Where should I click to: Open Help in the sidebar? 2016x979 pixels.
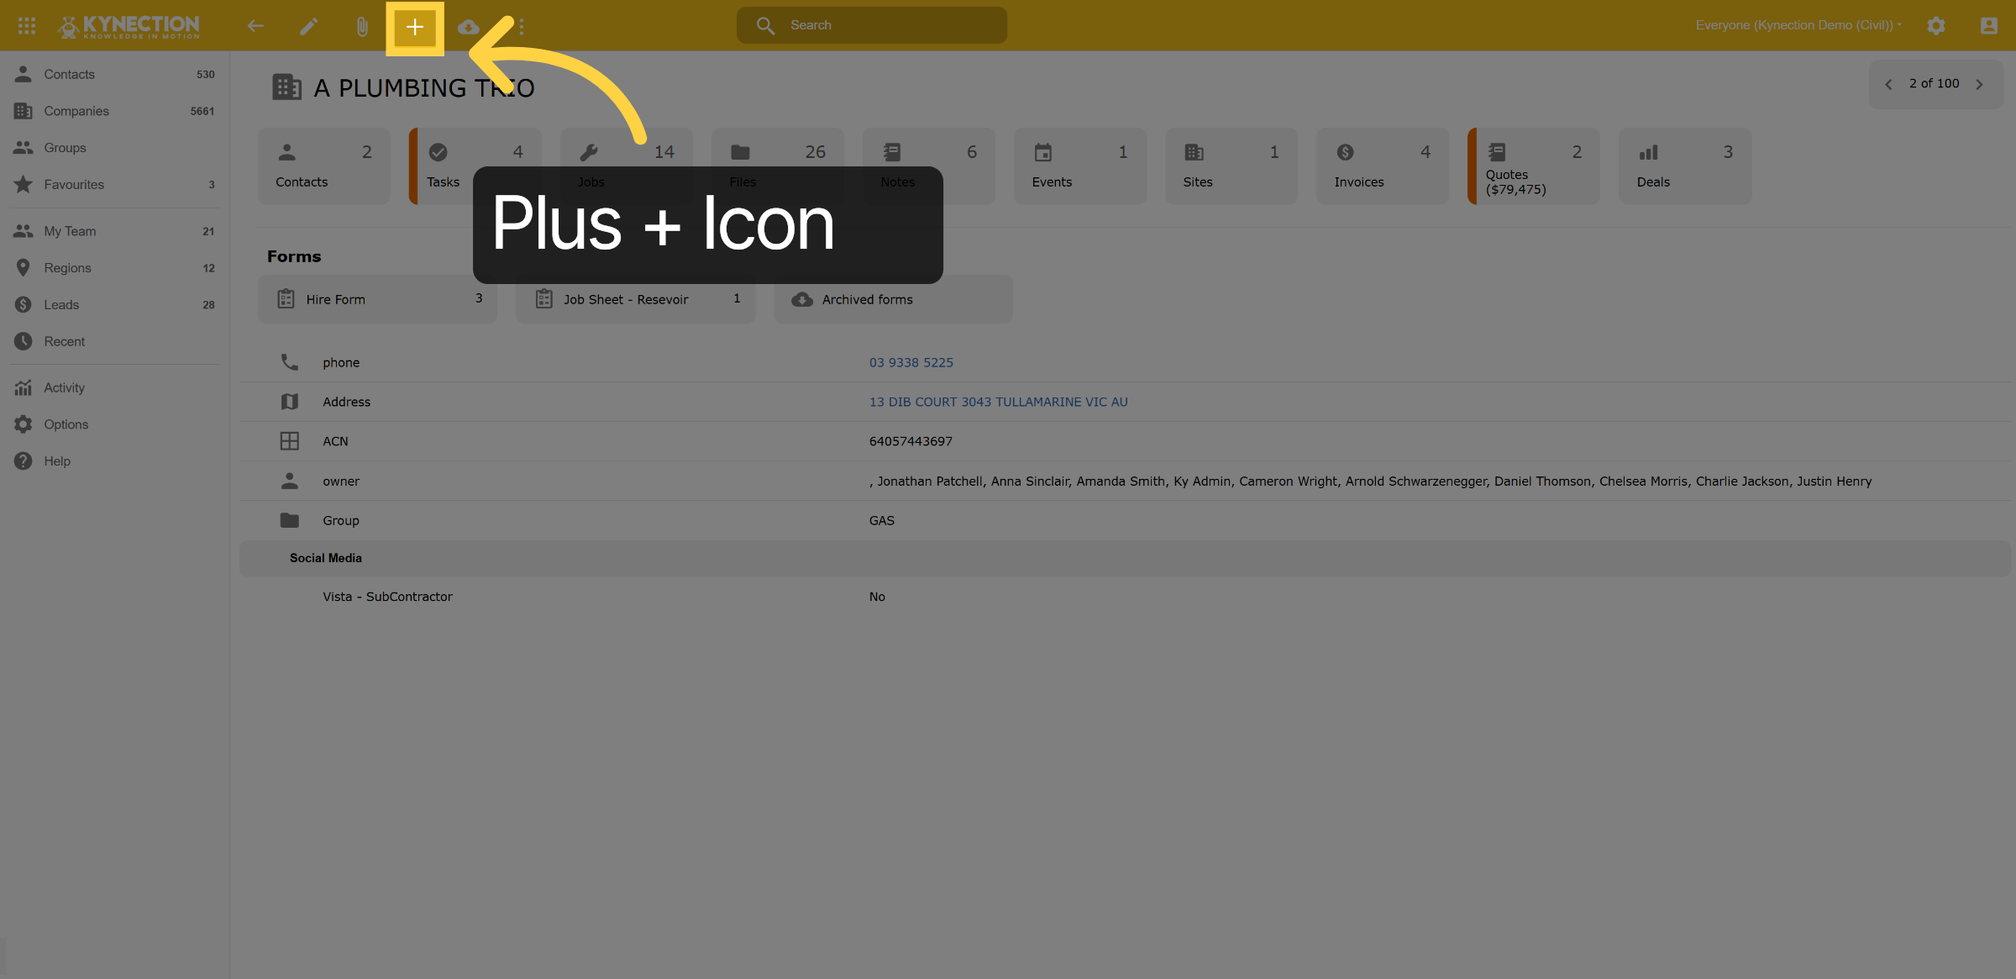point(114,461)
